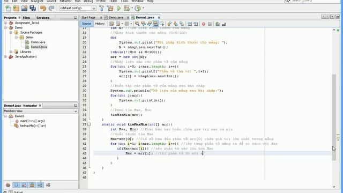Screen dimensions: 343x193
Task: Click the History view button
Action: [x=100, y=24]
